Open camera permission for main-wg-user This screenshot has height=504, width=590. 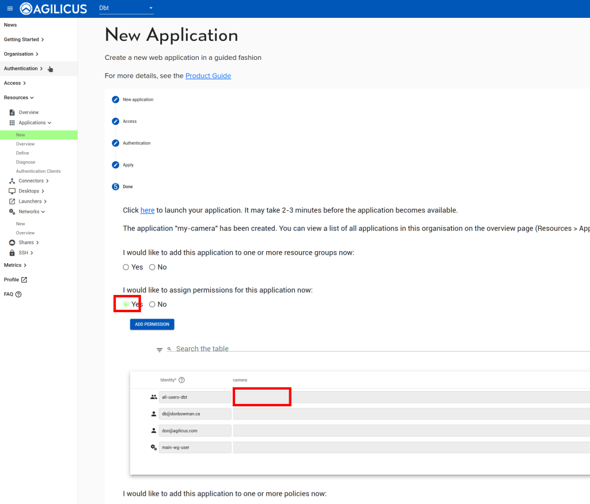click(x=411, y=448)
